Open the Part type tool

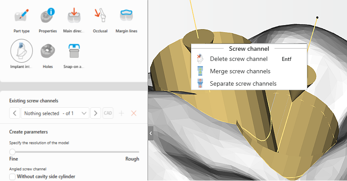click(22, 21)
